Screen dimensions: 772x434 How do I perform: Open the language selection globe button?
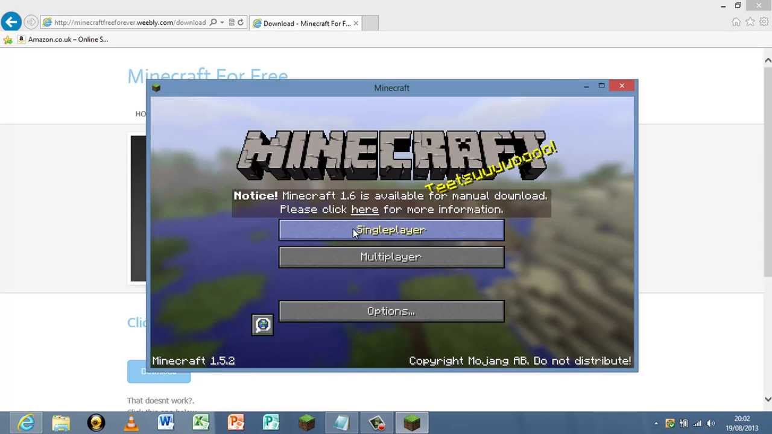click(x=262, y=325)
